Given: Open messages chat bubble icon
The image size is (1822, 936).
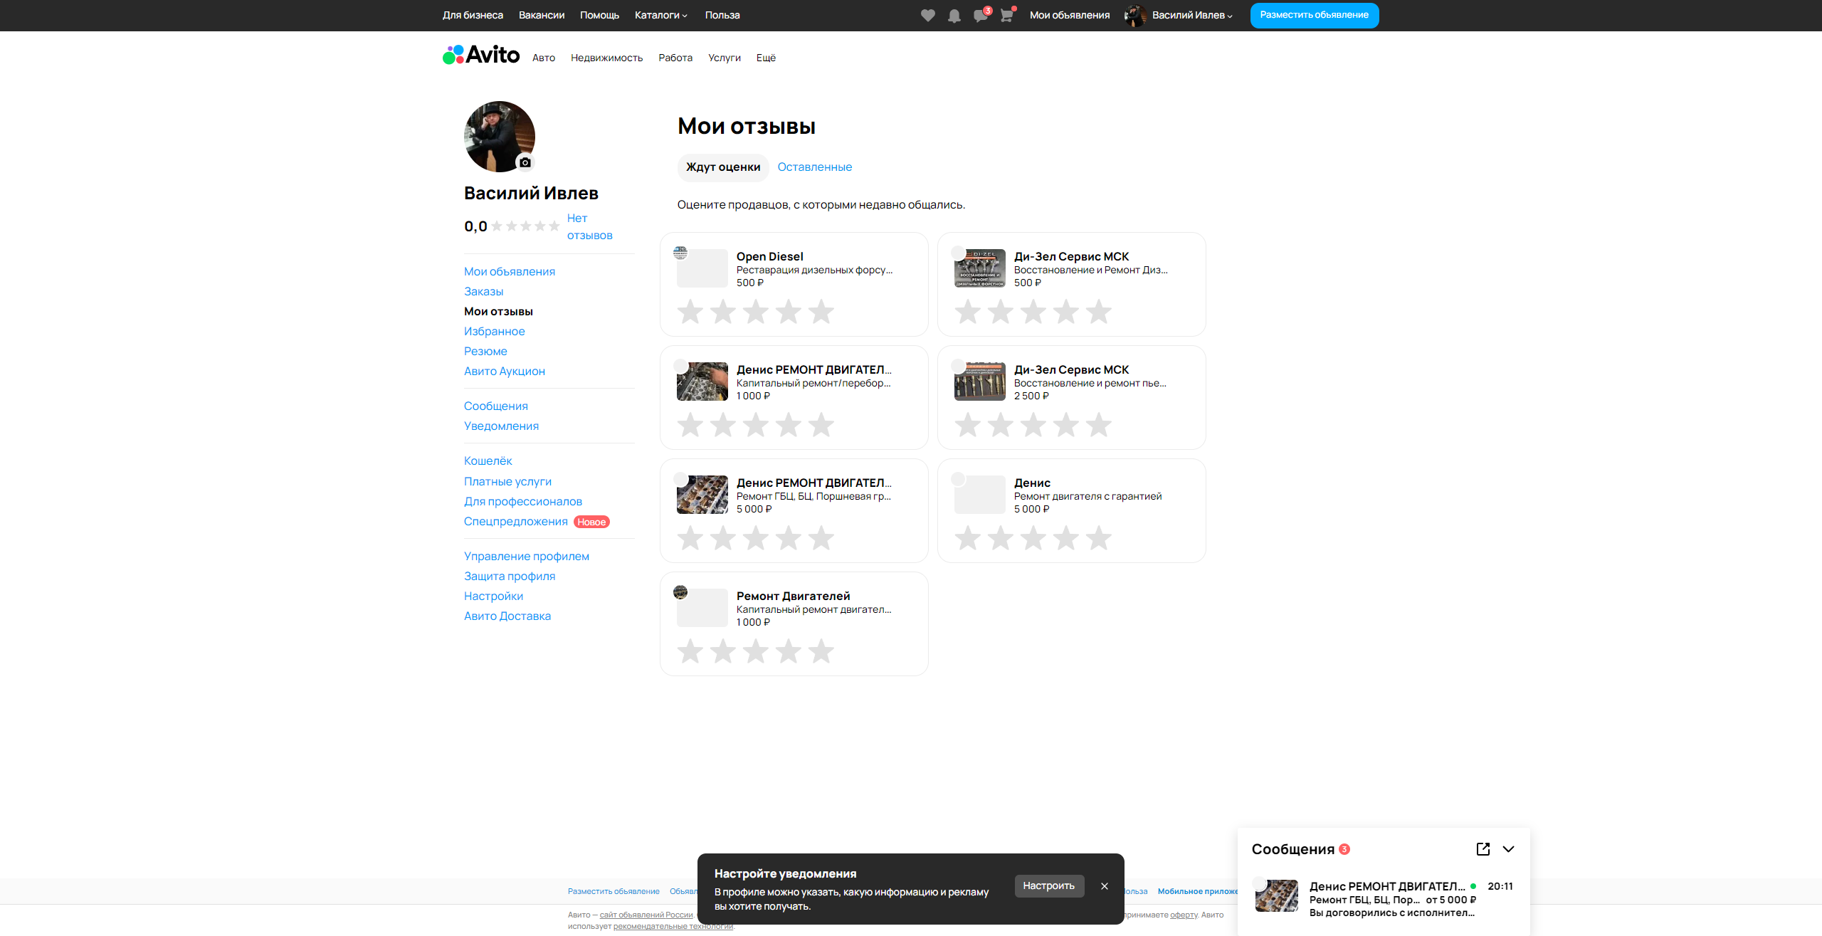Looking at the screenshot, I should point(980,16).
